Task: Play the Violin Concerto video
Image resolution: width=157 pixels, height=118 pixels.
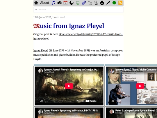Action: 140,86
